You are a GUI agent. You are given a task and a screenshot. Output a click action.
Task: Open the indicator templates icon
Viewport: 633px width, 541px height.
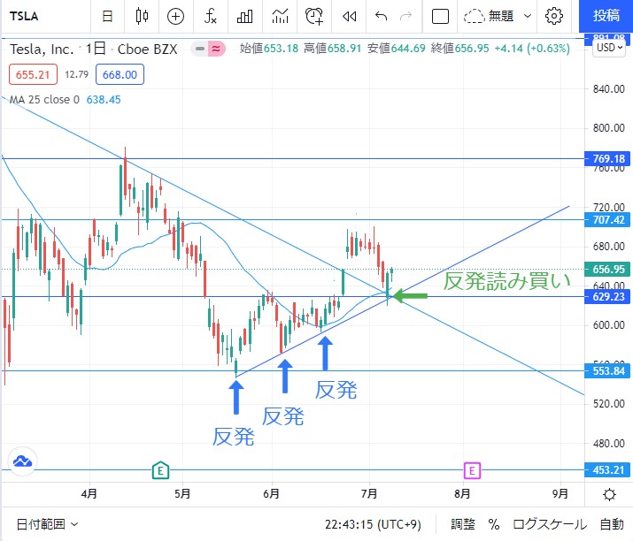pos(280,16)
